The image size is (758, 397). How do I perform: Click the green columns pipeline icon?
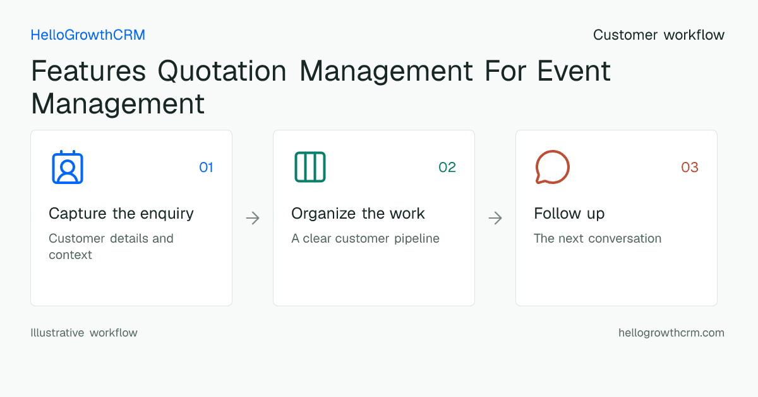coord(310,167)
